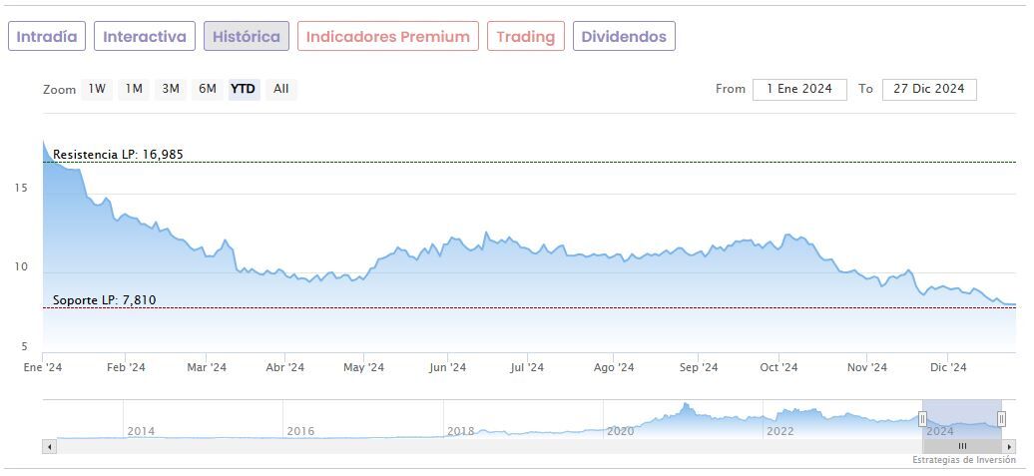Click the scrollbar left arrow

point(49,446)
